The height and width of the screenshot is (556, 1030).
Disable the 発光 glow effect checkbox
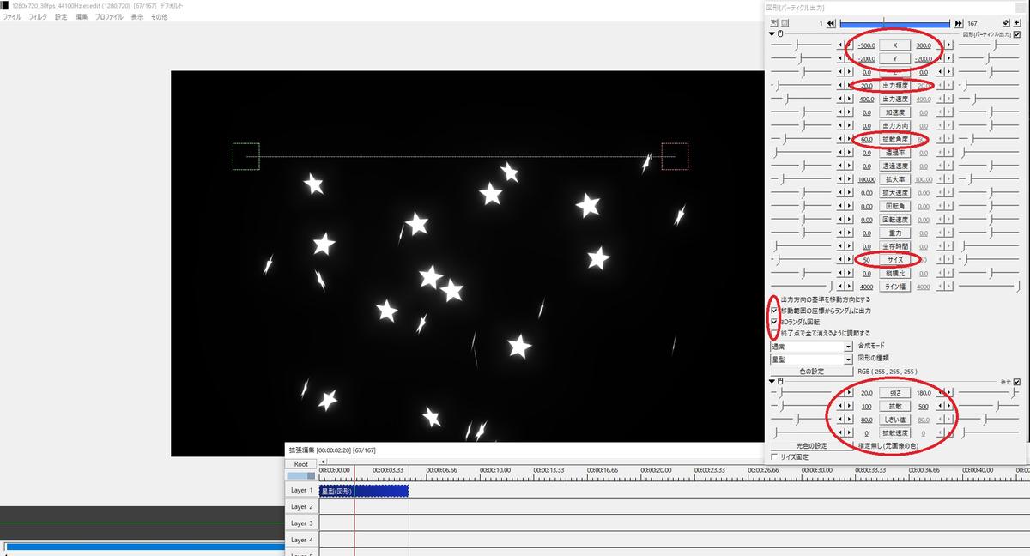(1017, 381)
